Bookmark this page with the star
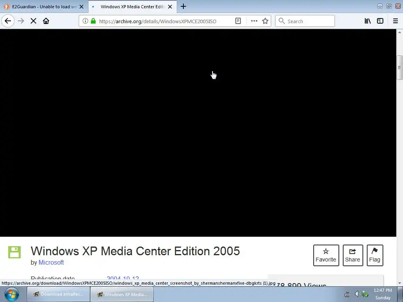 click(265, 21)
